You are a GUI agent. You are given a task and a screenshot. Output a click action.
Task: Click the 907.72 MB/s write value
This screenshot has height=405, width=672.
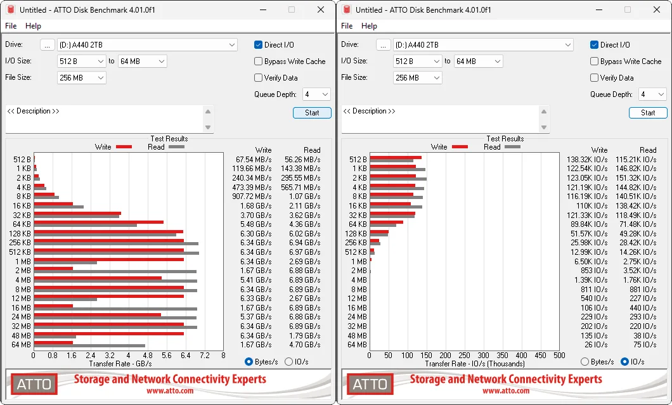click(252, 196)
